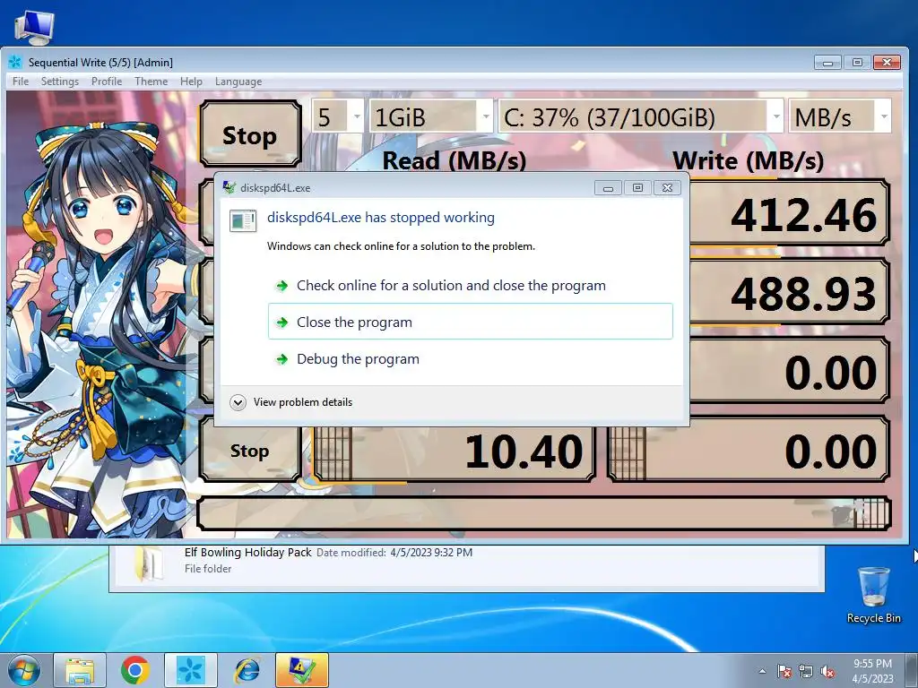
Task: Launch Google Chrome from taskbar
Action: pos(135,670)
